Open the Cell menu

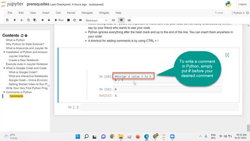pos(58,13)
